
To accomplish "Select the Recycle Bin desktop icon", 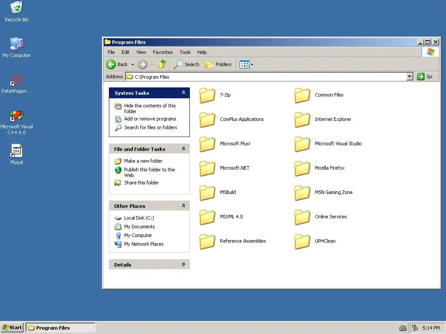I will (x=17, y=8).
